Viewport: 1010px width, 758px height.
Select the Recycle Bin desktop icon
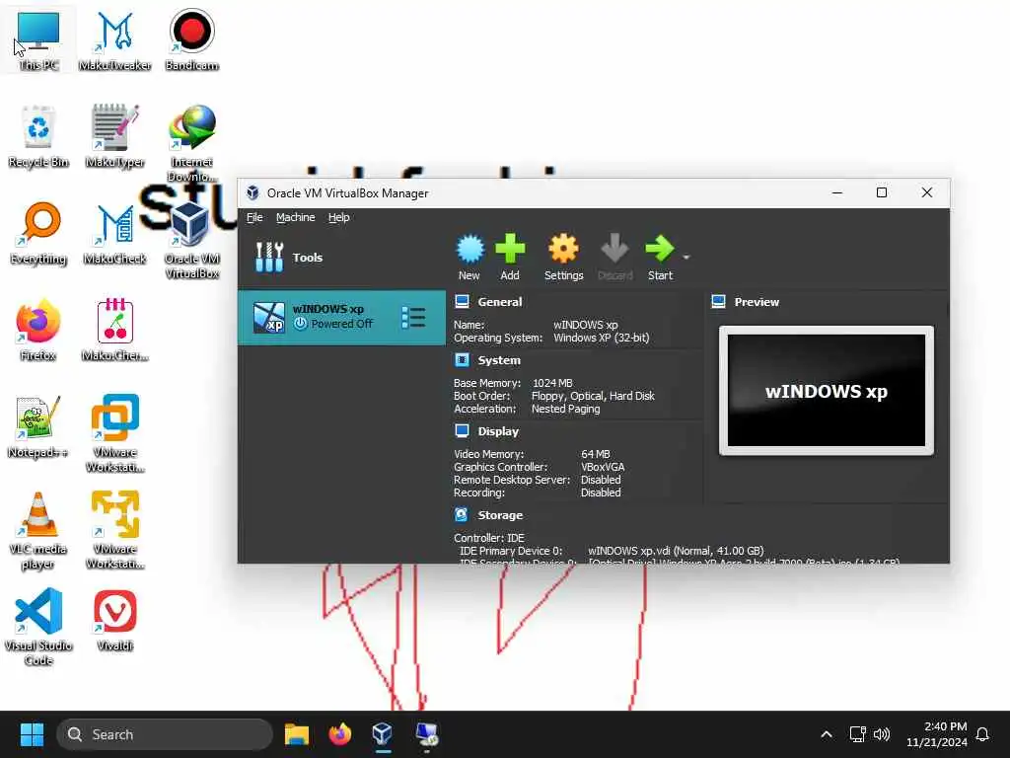point(38,136)
